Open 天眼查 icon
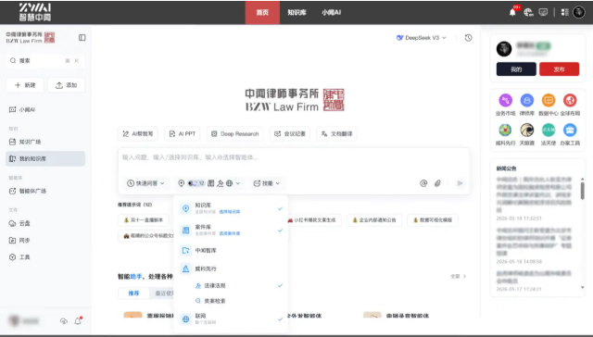Image resolution: width=593 pixels, height=337 pixels. click(527, 130)
